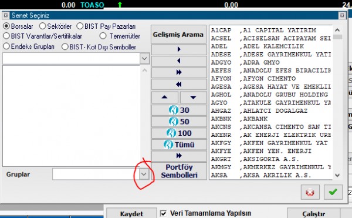The image size is (352, 218).
Task: Add BIST 30 symbols
Action: coord(179,110)
